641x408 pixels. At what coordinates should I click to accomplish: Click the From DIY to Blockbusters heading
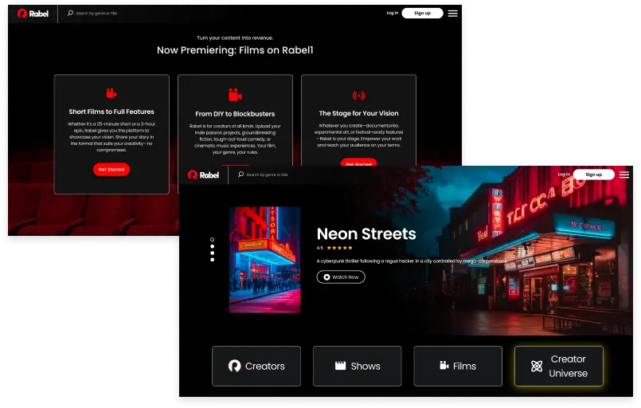235,114
